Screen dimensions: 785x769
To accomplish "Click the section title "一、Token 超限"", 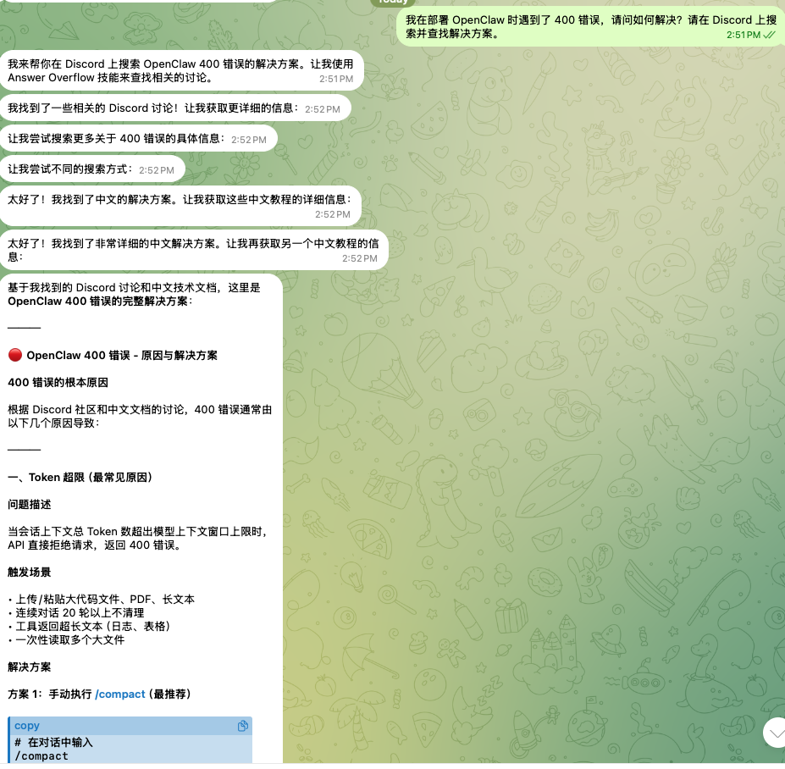I will point(80,477).
